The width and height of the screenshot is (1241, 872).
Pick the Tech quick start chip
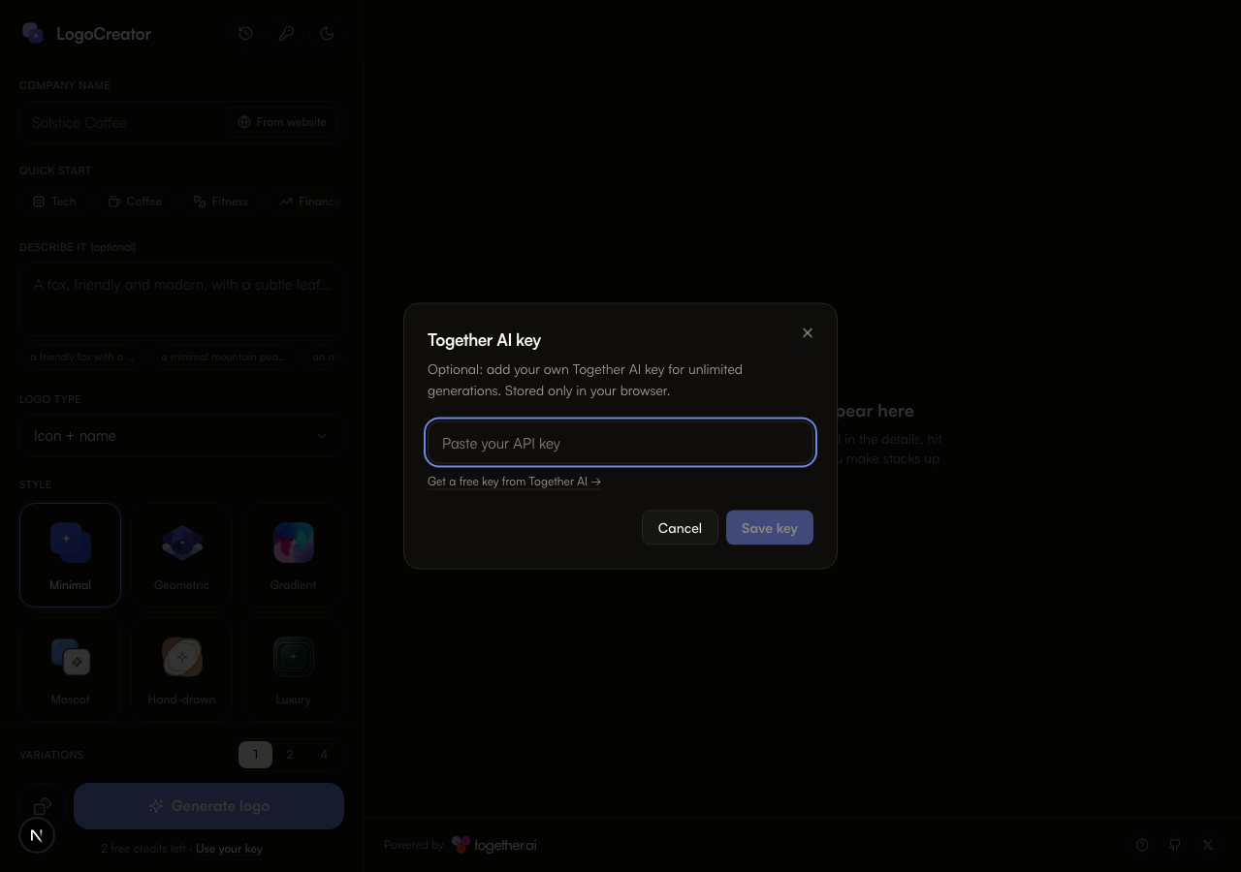pyautogui.click(x=54, y=202)
